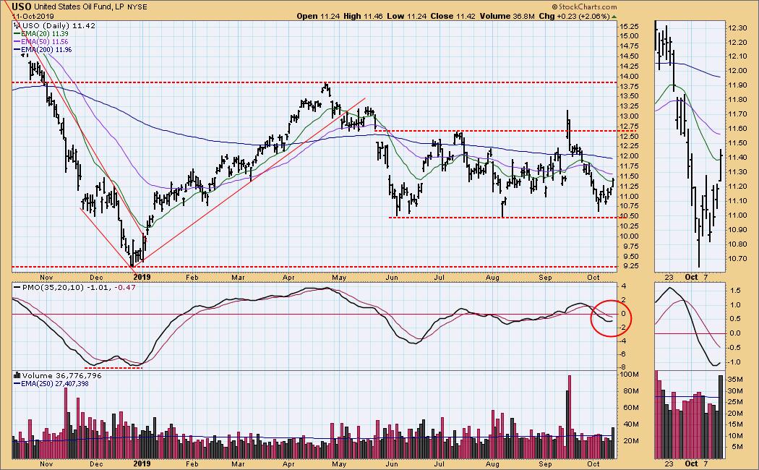The width and height of the screenshot is (759, 470).
Task: Click the 12.00 label on the mini chart axis
Action: [737, 71]
